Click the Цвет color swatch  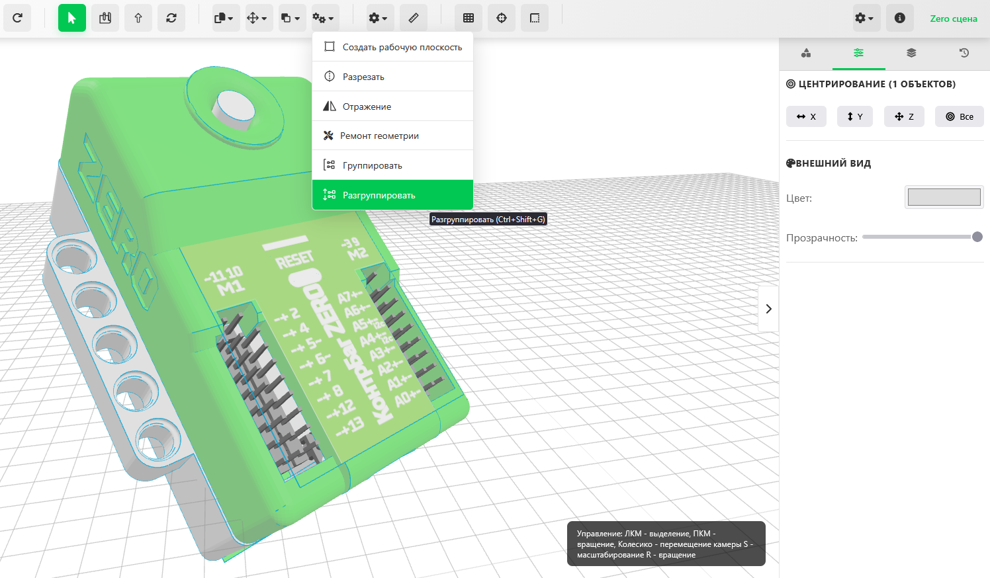pyautogui.click(x=944, y=197)
